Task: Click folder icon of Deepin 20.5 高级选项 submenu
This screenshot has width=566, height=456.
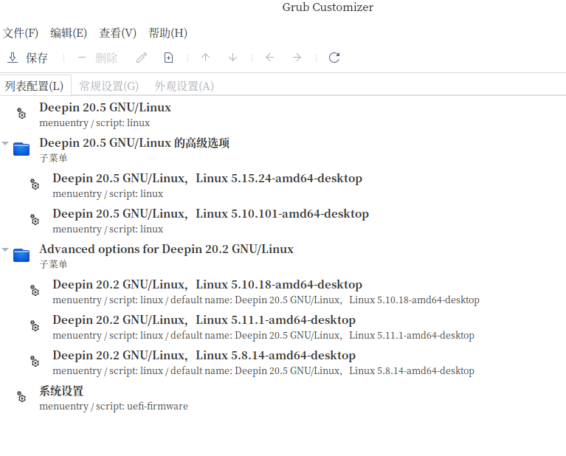Action: (21, 149)
